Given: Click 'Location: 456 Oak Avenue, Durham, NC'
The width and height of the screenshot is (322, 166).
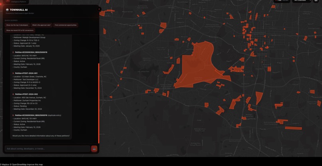Looking at the screenshot, I should click(x=29, y=98).
